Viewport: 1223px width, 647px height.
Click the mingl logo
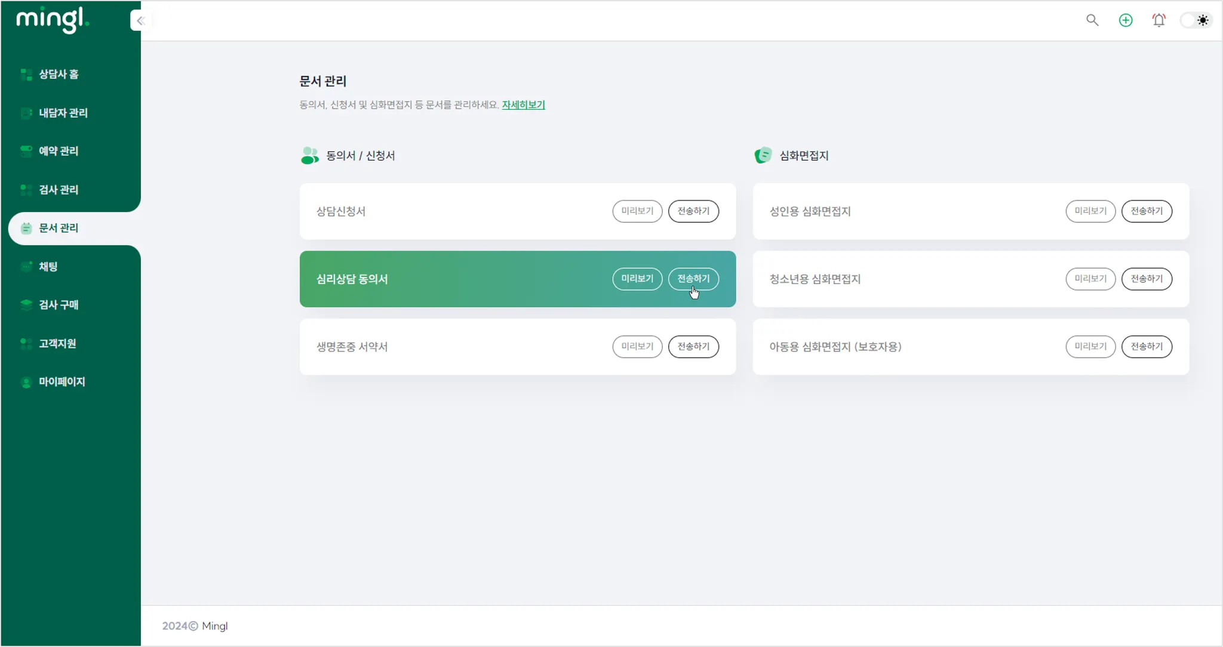pos(53,20)
